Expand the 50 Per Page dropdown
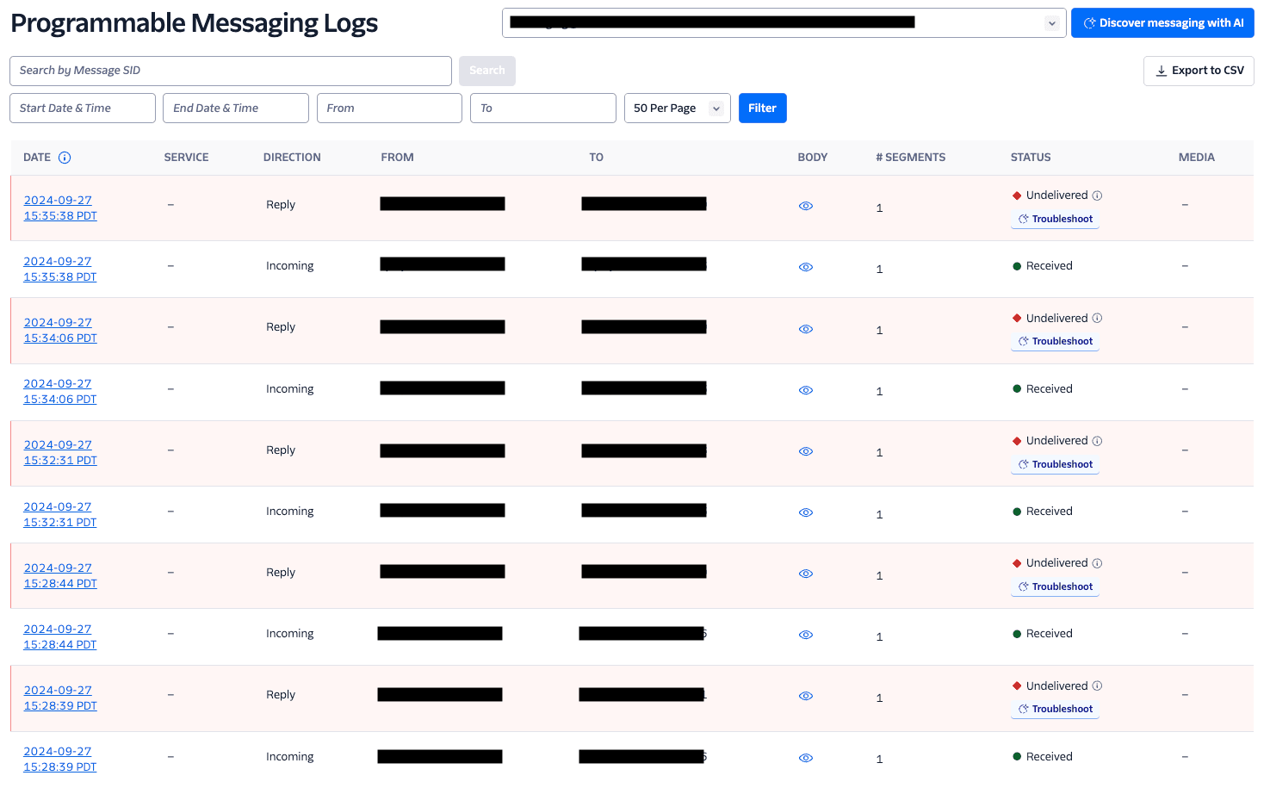 pyautogui.click(x=678, y=108)
